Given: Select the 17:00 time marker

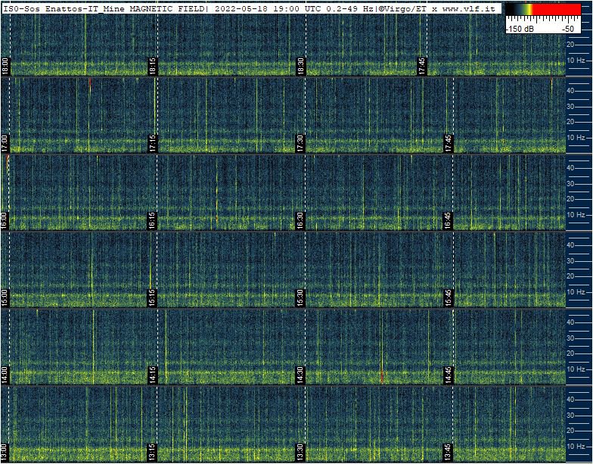Looking at the screenshot, I should click(5, 142).
